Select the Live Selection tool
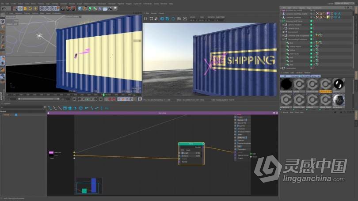358x201 pixels. [15, 8]
